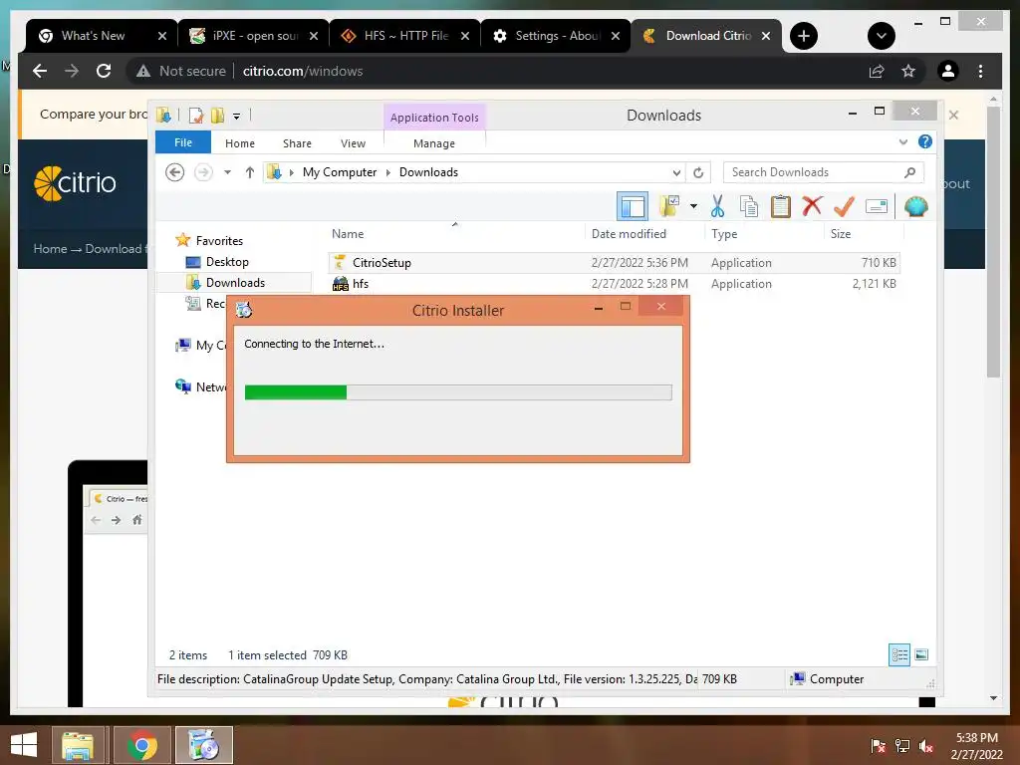Click the Explorer Up one level arrow
Image resolution: width=1020 pixels, height=765 pixels.
(250, 172)
